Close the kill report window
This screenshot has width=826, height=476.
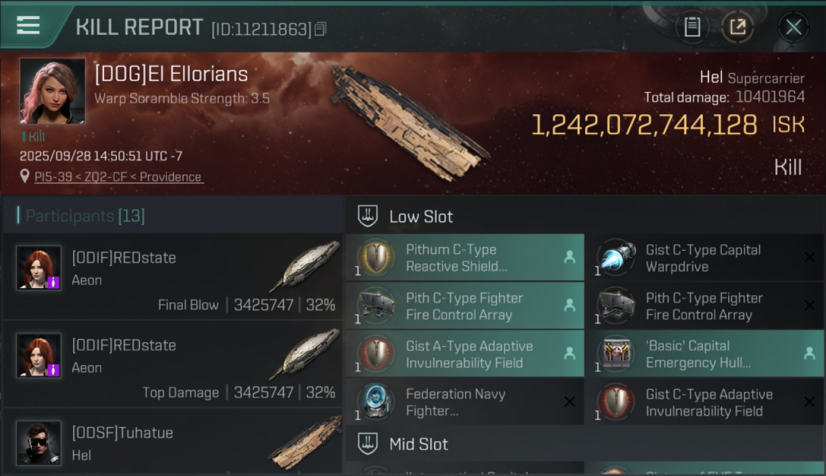tap(793, 27)
